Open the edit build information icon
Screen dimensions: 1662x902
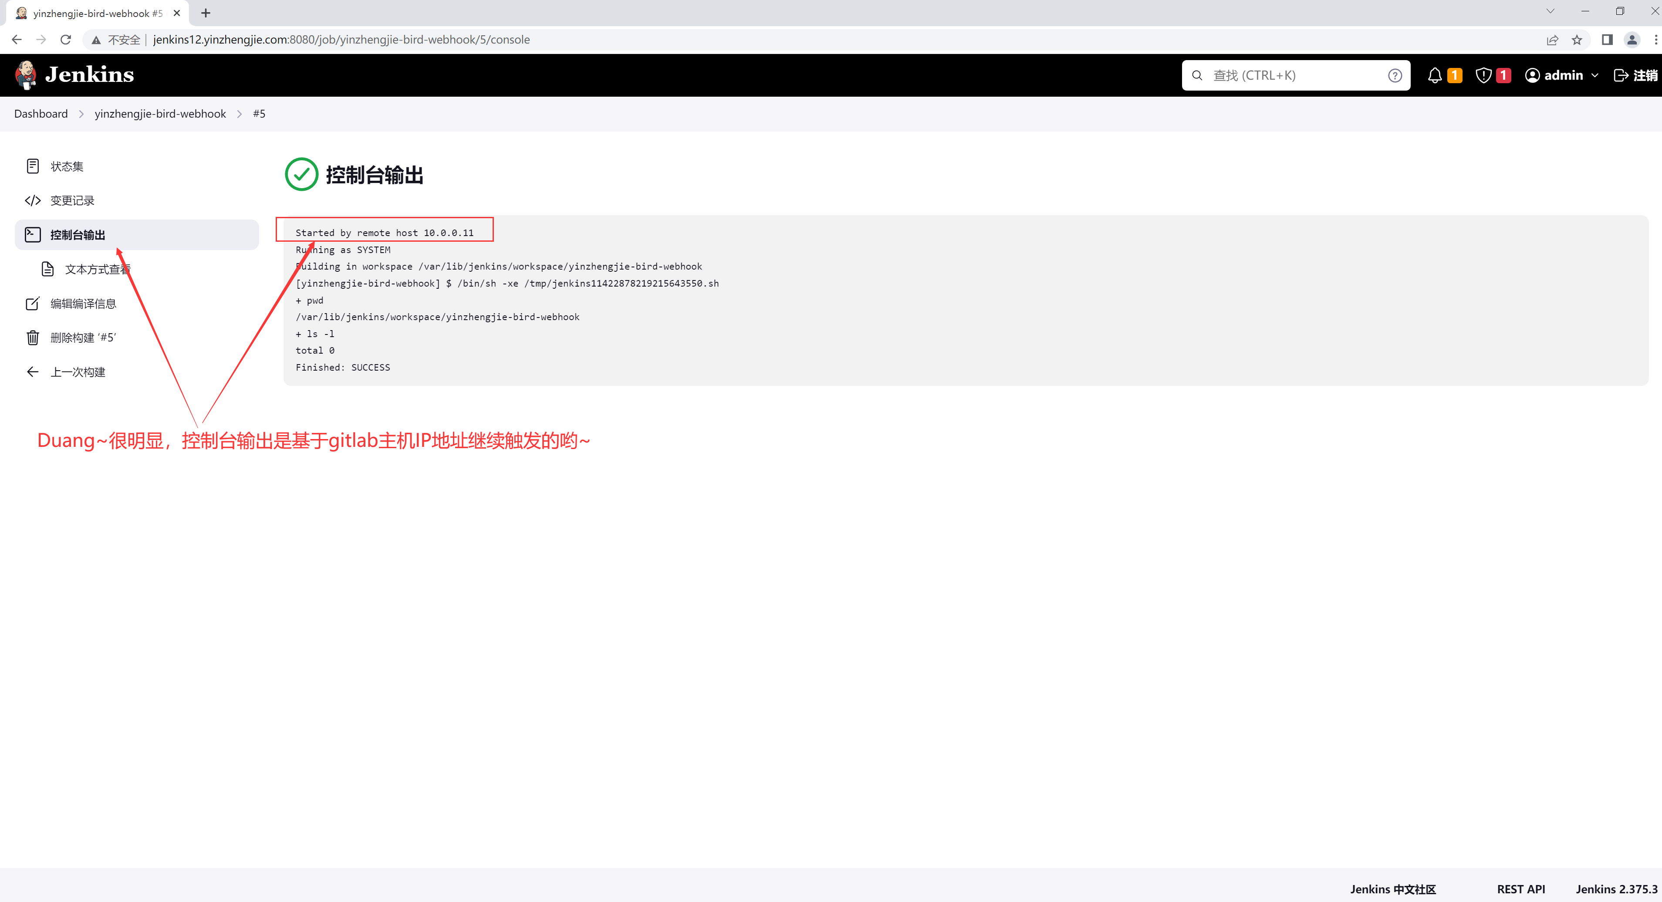click(x=33, y=303)
